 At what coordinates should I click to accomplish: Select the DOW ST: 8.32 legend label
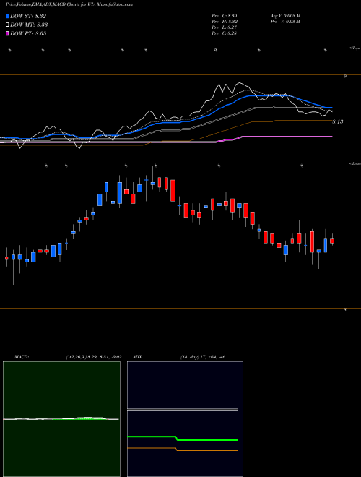click(28, 17)
